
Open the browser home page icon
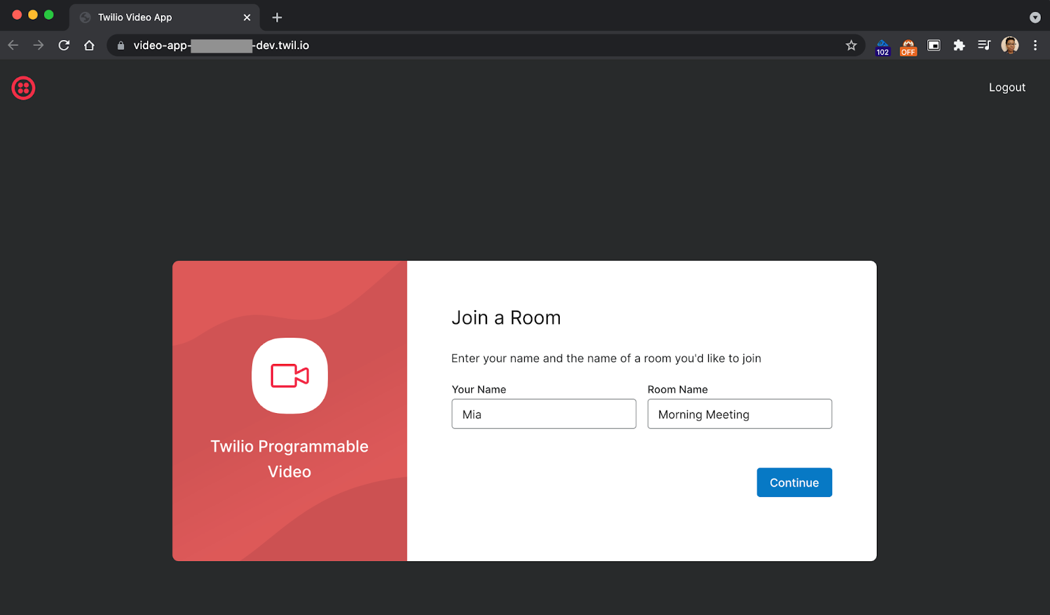(x=89, y=45)
